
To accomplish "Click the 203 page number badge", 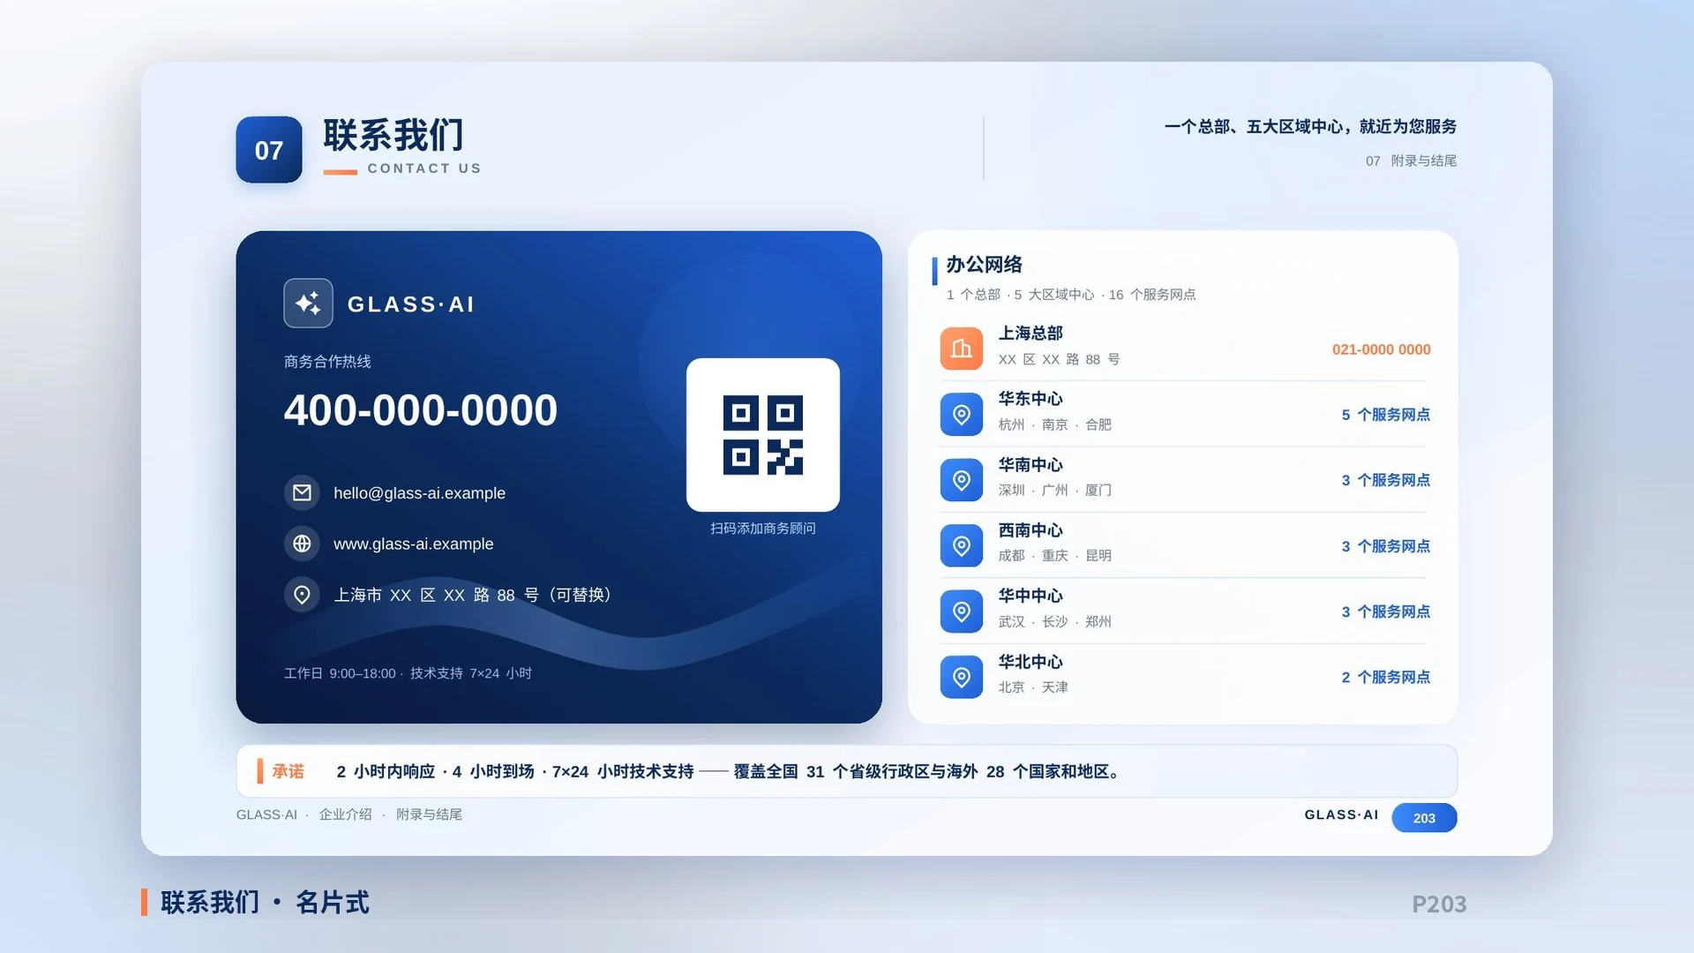I will (1424, 818).
